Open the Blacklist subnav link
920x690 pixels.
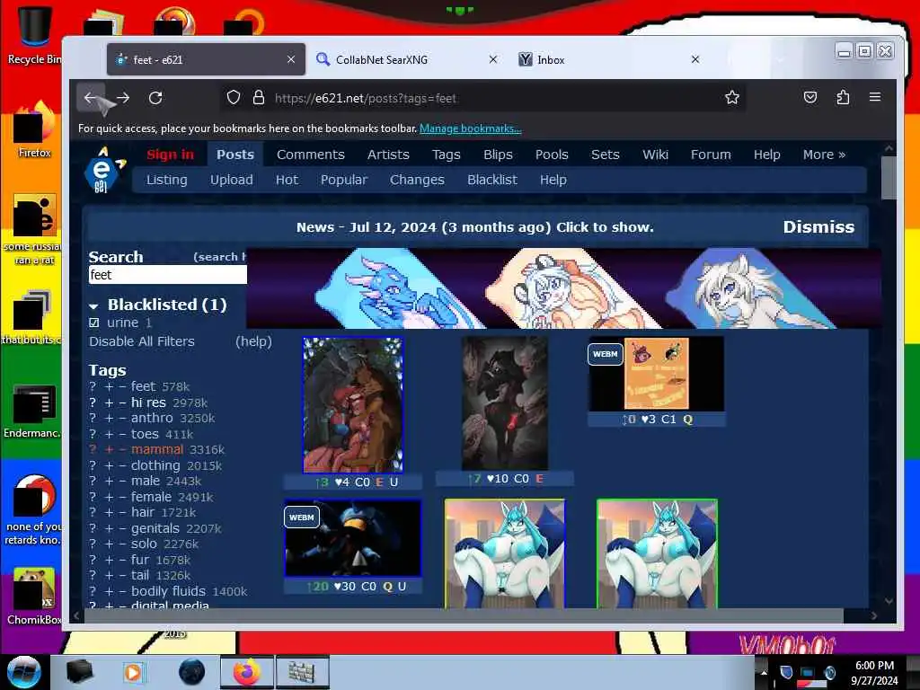click(x=491, y=180)
